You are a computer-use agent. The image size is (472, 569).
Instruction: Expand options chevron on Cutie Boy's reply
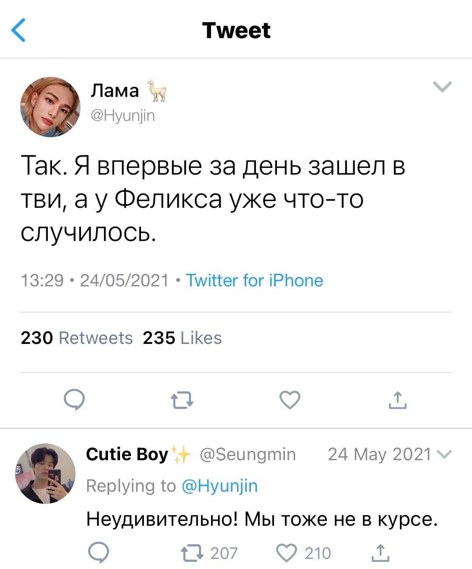[x=444, y=455]
